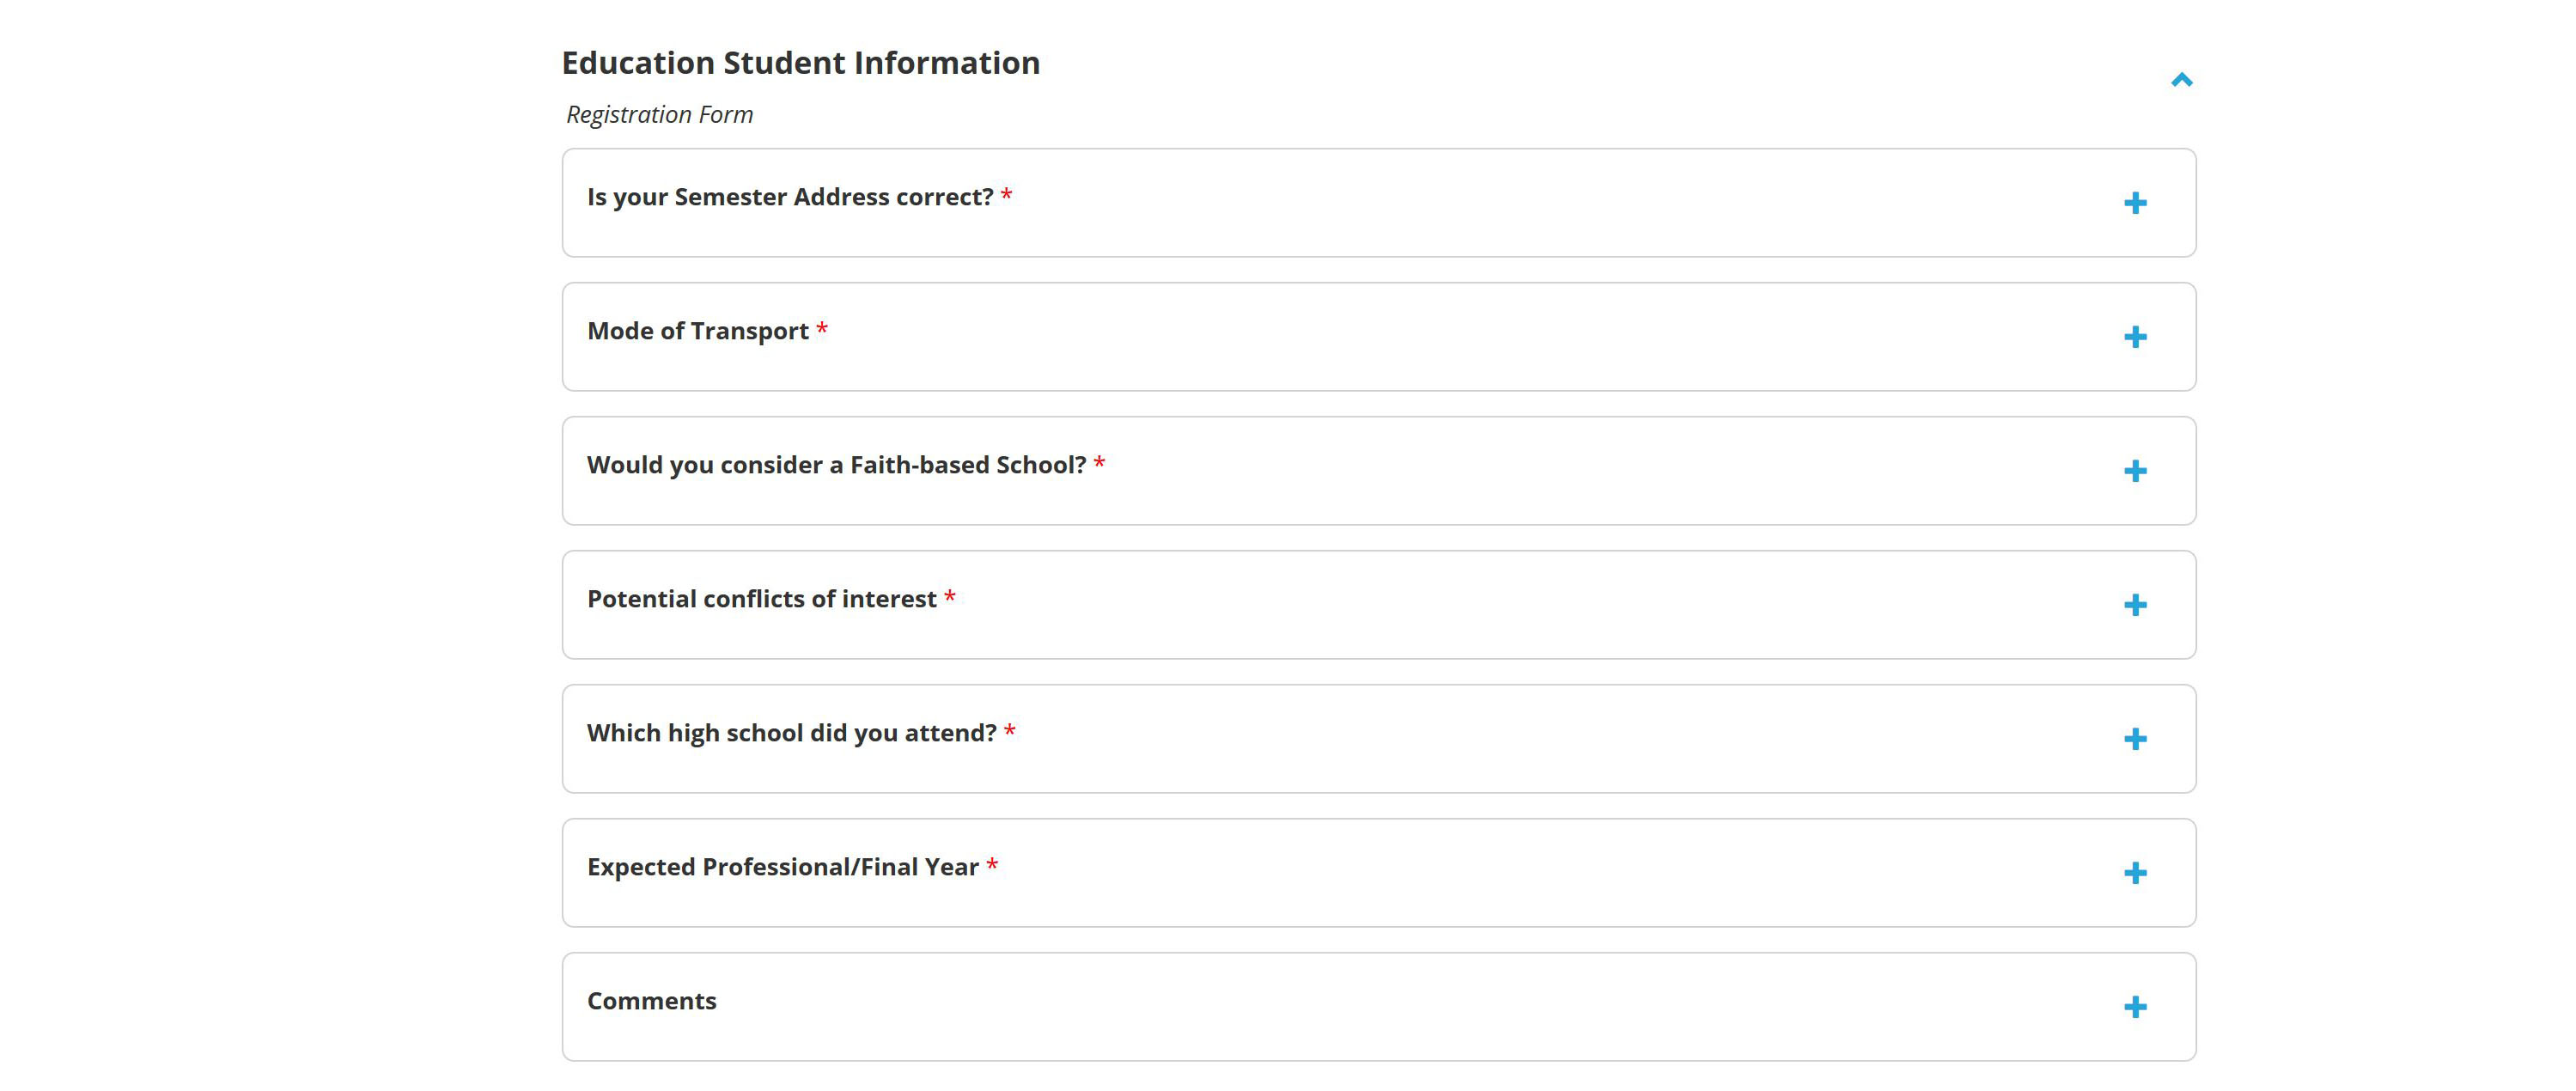Screen dimensions: 2576x1091
Task: Click the Registration Form subtitle
Action: tap(659, 115)
